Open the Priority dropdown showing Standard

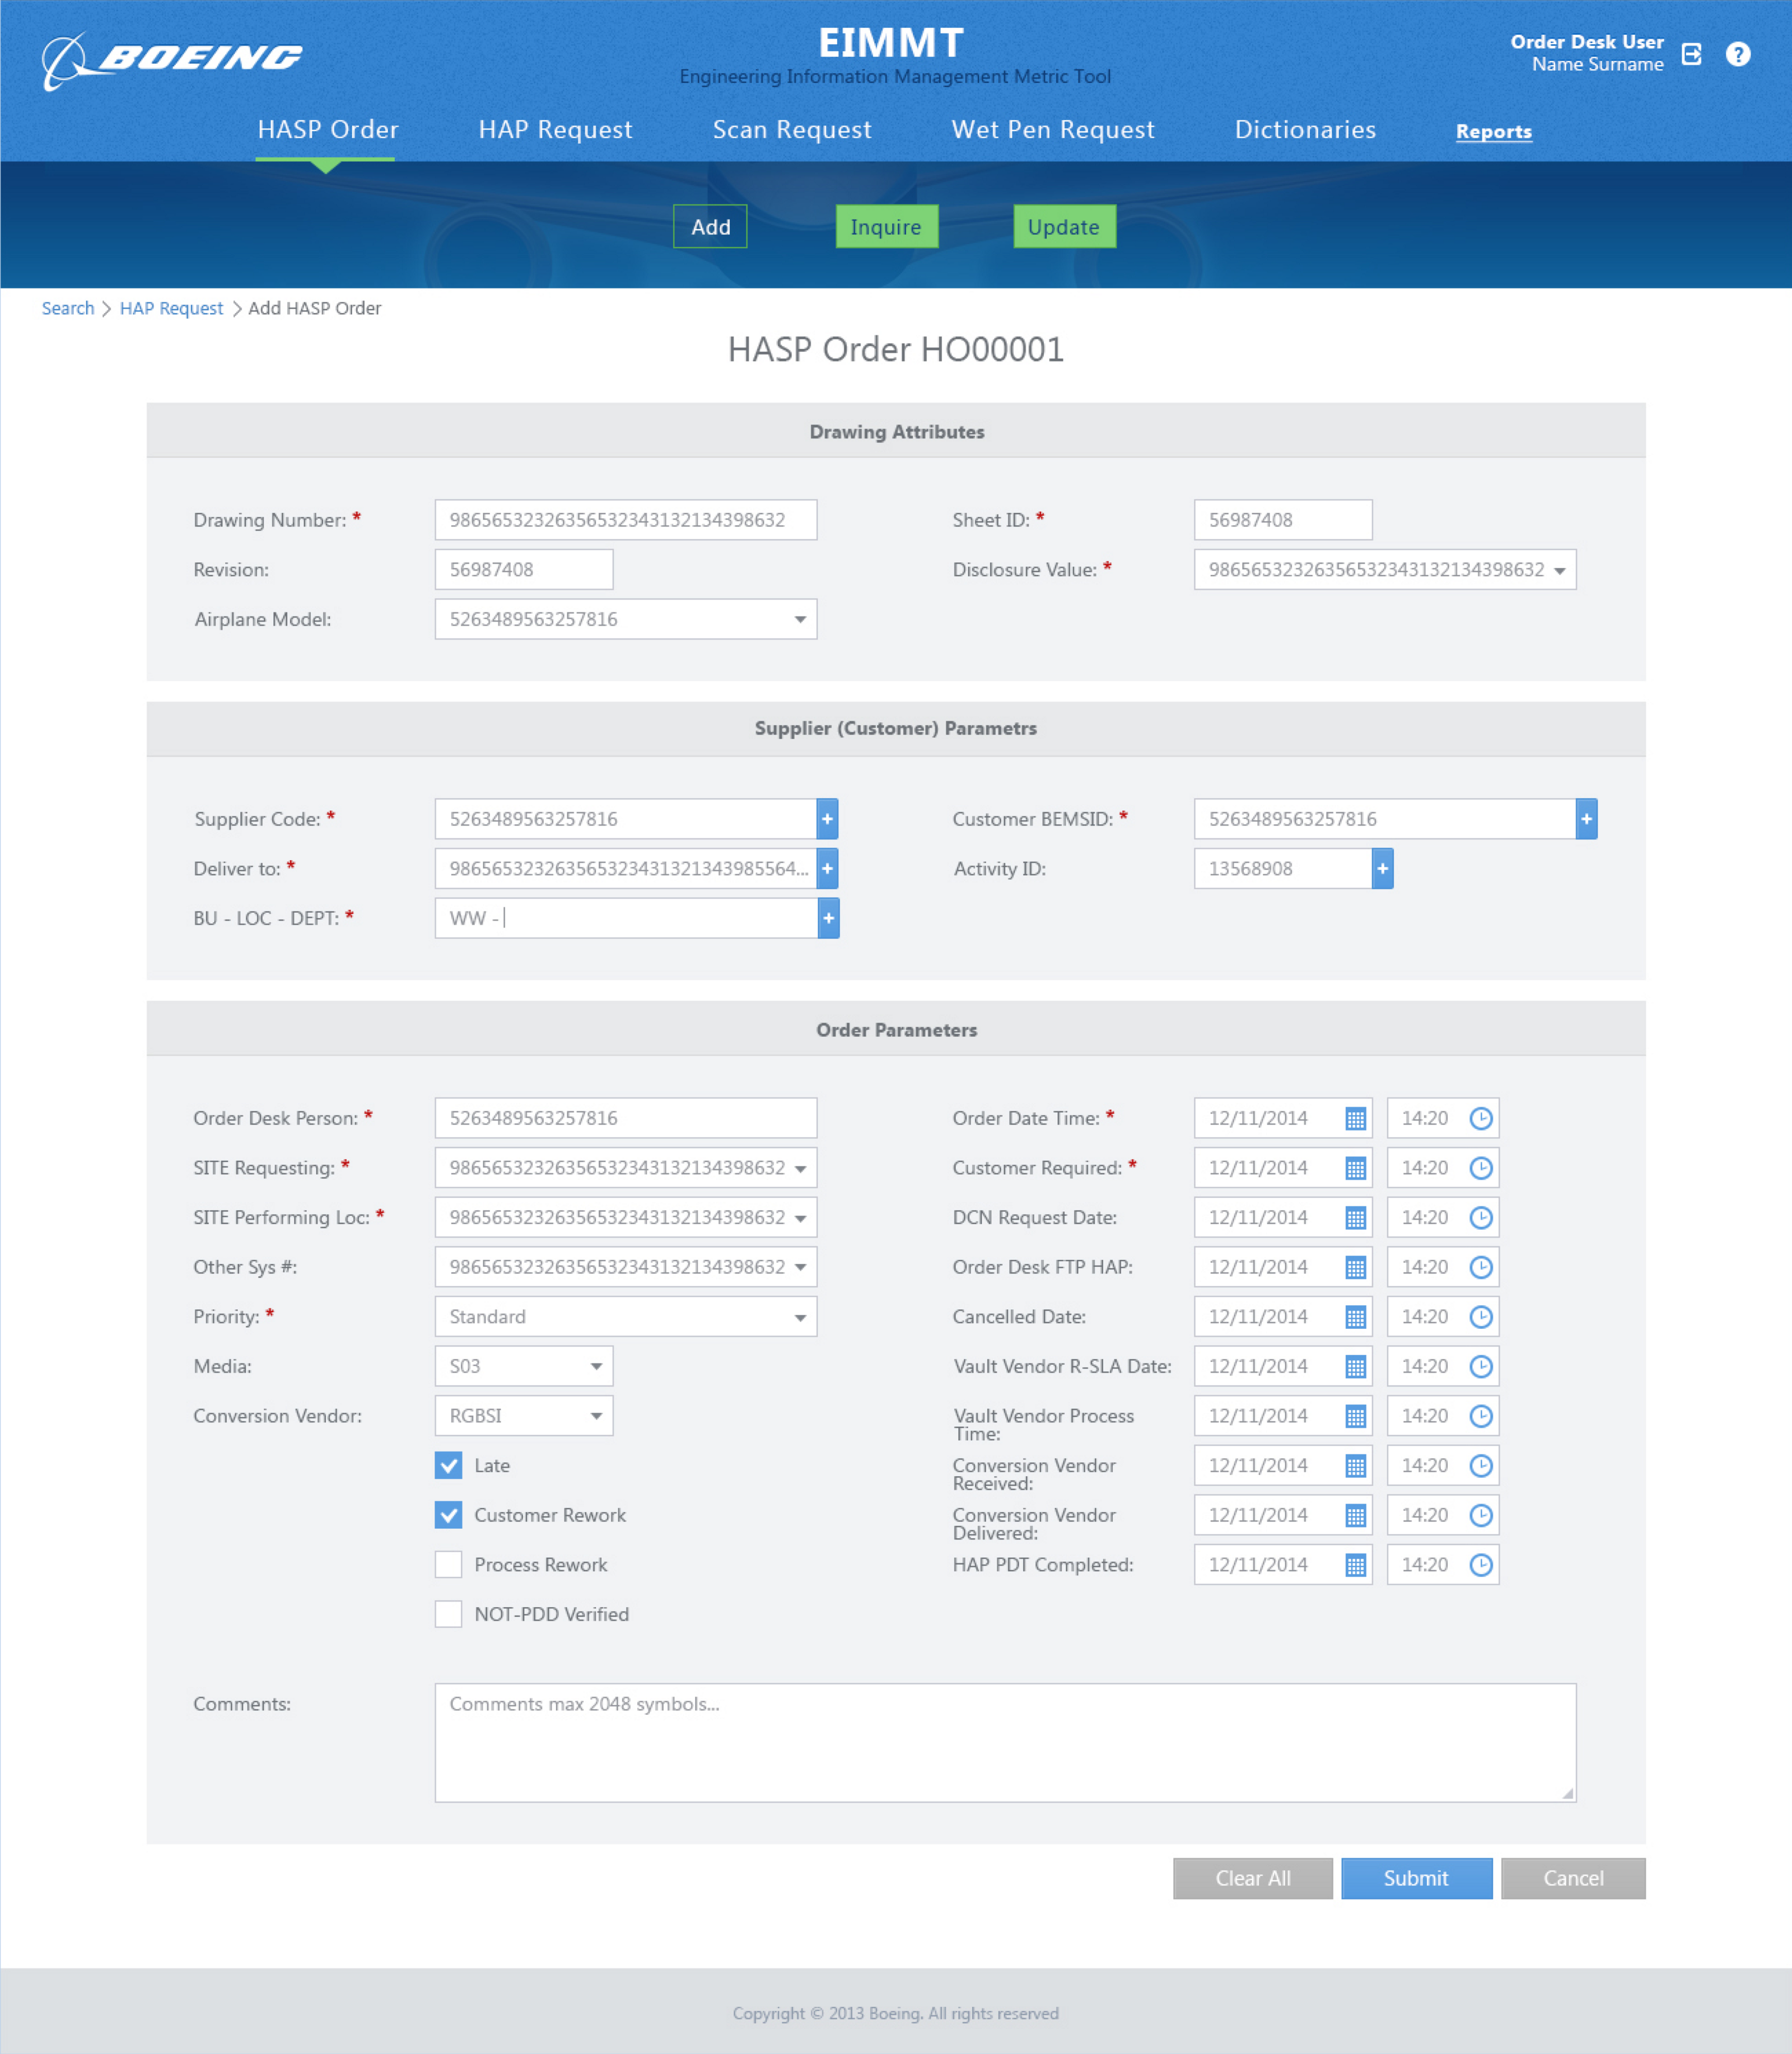click(800, 1317)
